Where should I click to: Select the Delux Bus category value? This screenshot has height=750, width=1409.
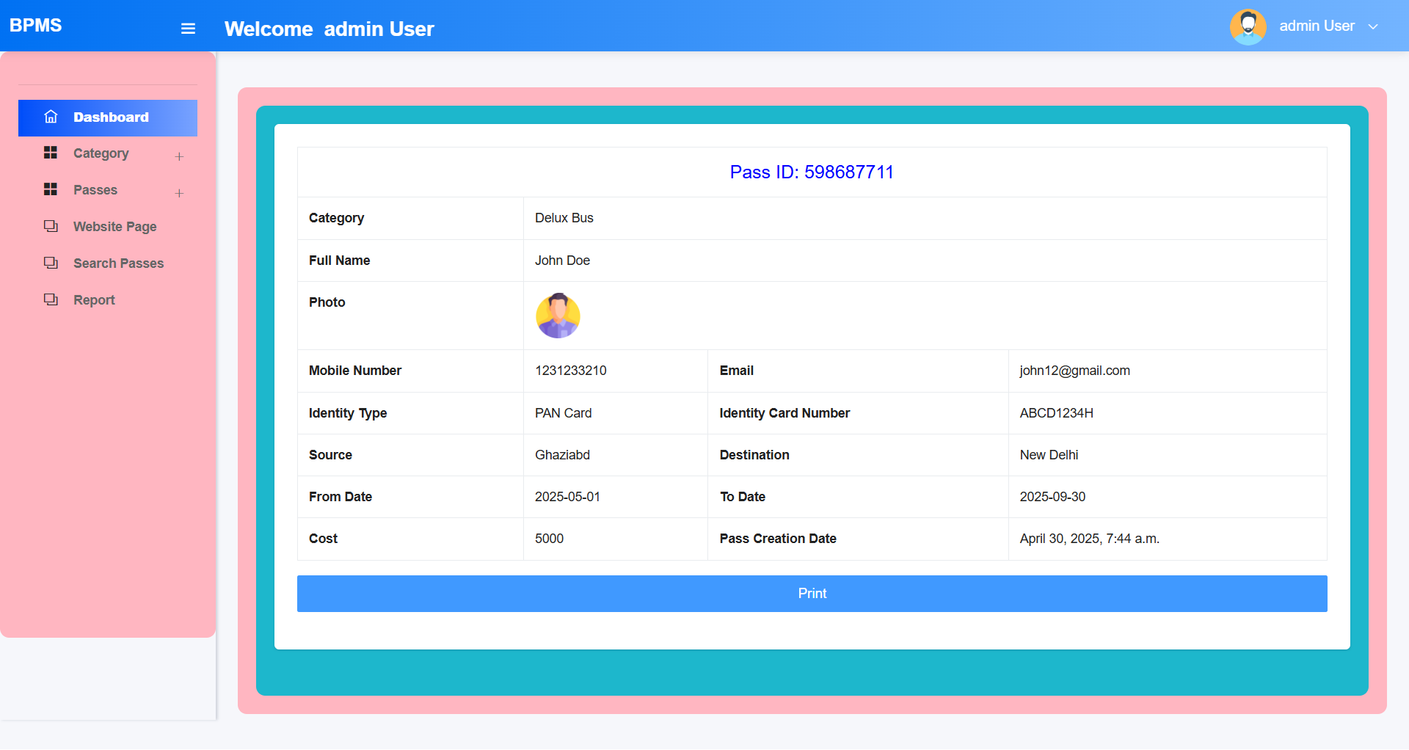pyautogui.click(x=564, y=218)
